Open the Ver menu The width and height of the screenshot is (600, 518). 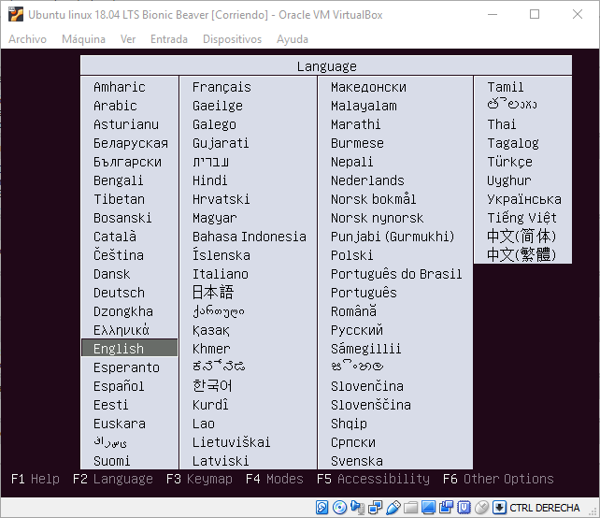[x=128, y=39]
